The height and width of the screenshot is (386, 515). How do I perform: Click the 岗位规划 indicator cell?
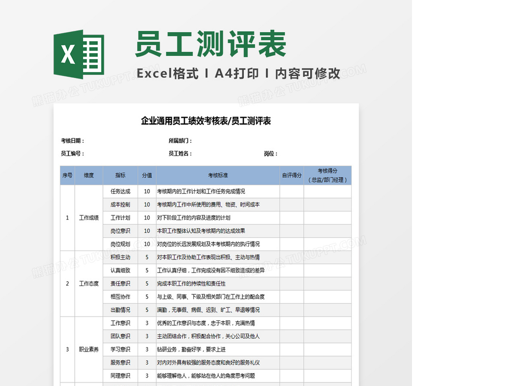(121, 244)
